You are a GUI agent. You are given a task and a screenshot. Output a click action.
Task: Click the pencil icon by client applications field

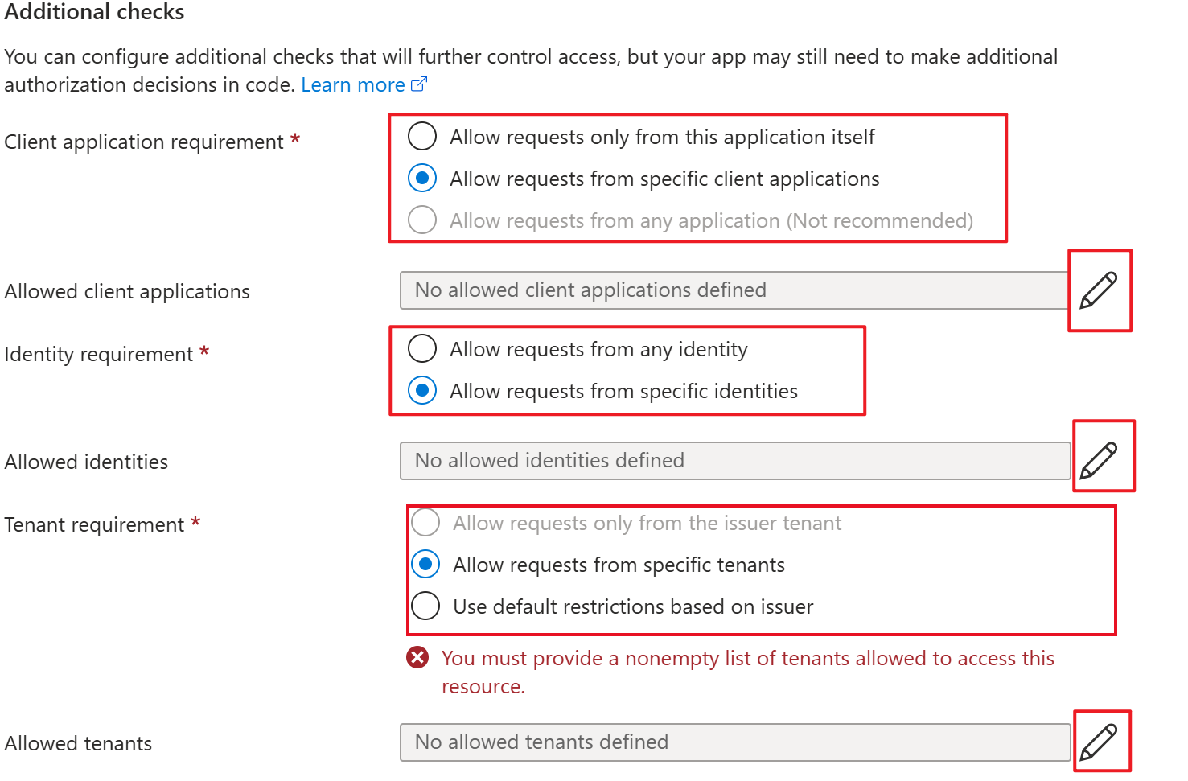(x=1099, y=290)
